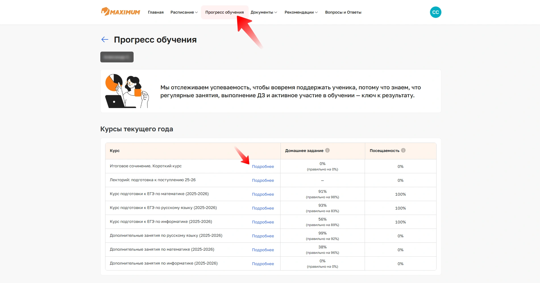Open Подробнее for Итоговое сочинение course
540x283 pixels.
coord(263,166)
